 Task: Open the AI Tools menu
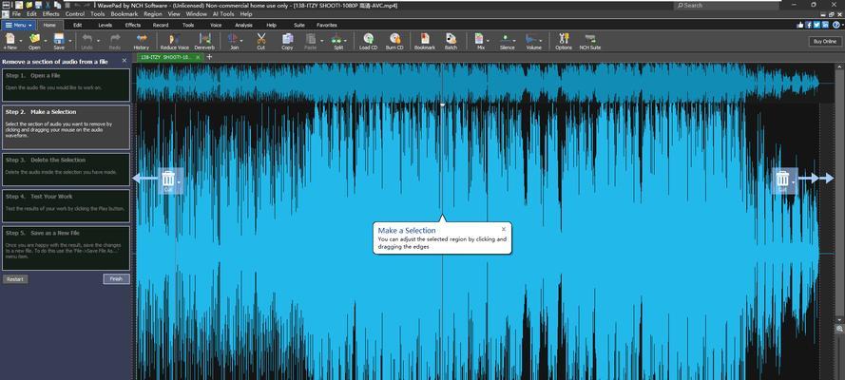coord(223,14)
